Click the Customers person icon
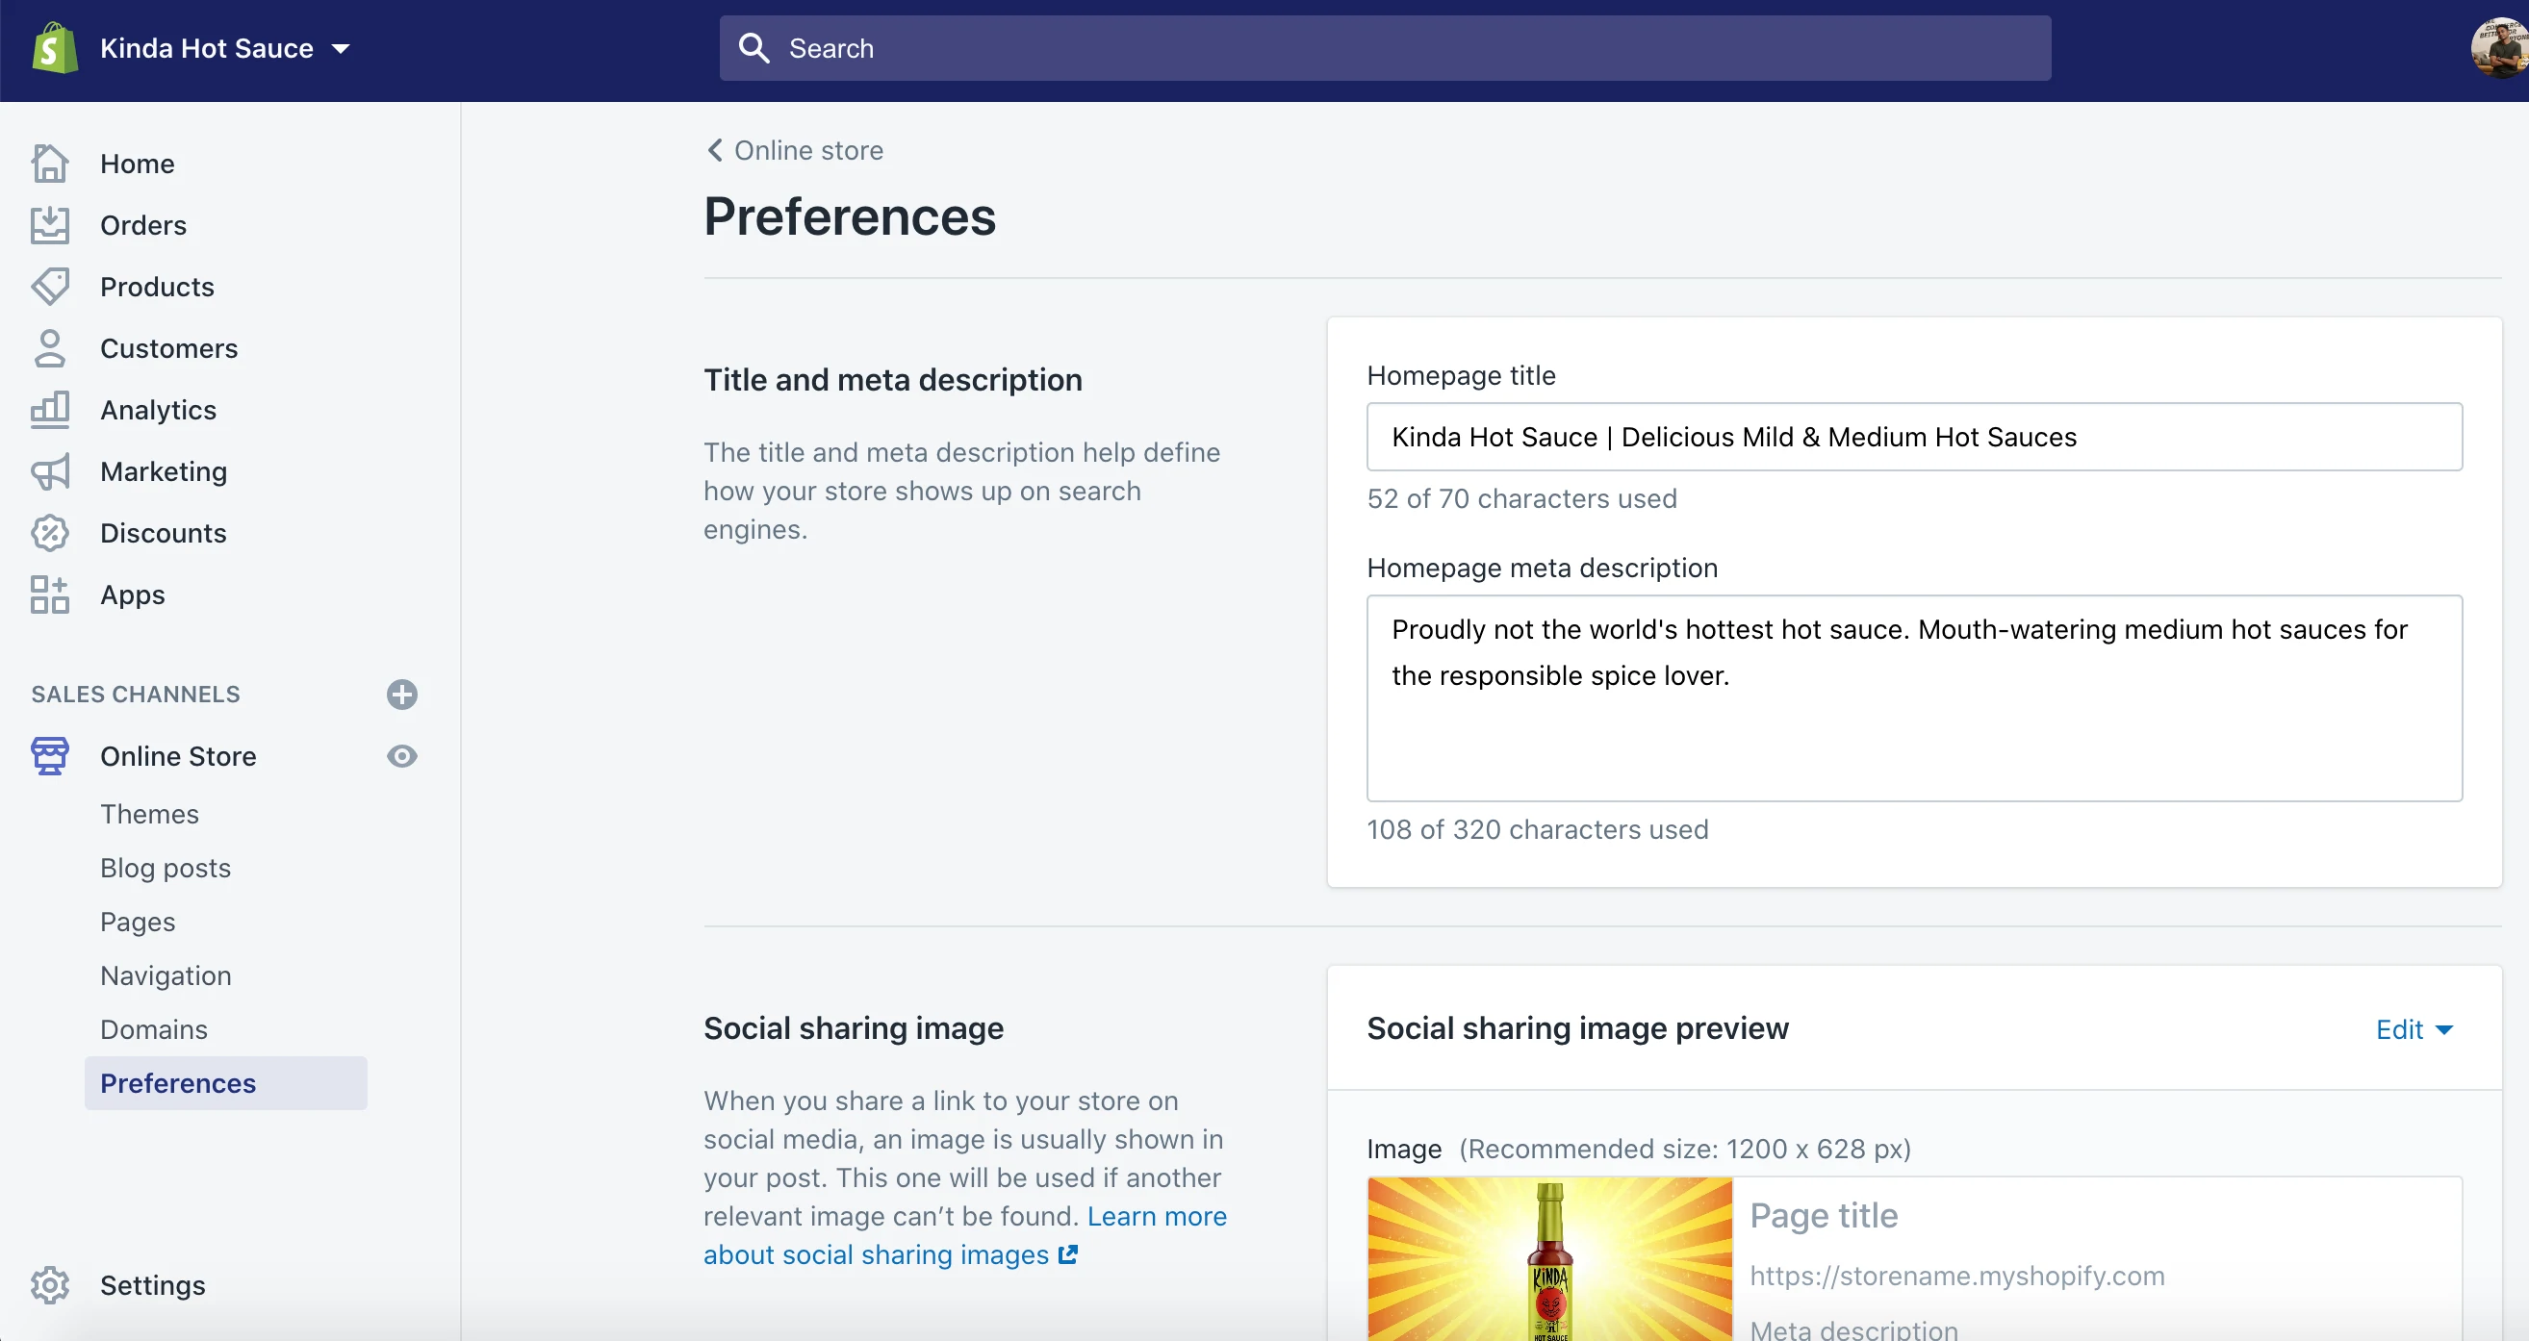 [49, 348]
